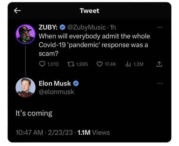This screenshot has height=146, width=179.
Task: Open @ZubyMusic handle link
Action: point(86,27)
